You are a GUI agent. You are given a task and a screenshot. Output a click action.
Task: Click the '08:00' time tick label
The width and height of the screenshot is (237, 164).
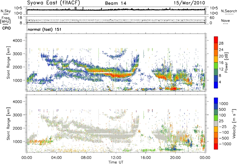[86, 158]
